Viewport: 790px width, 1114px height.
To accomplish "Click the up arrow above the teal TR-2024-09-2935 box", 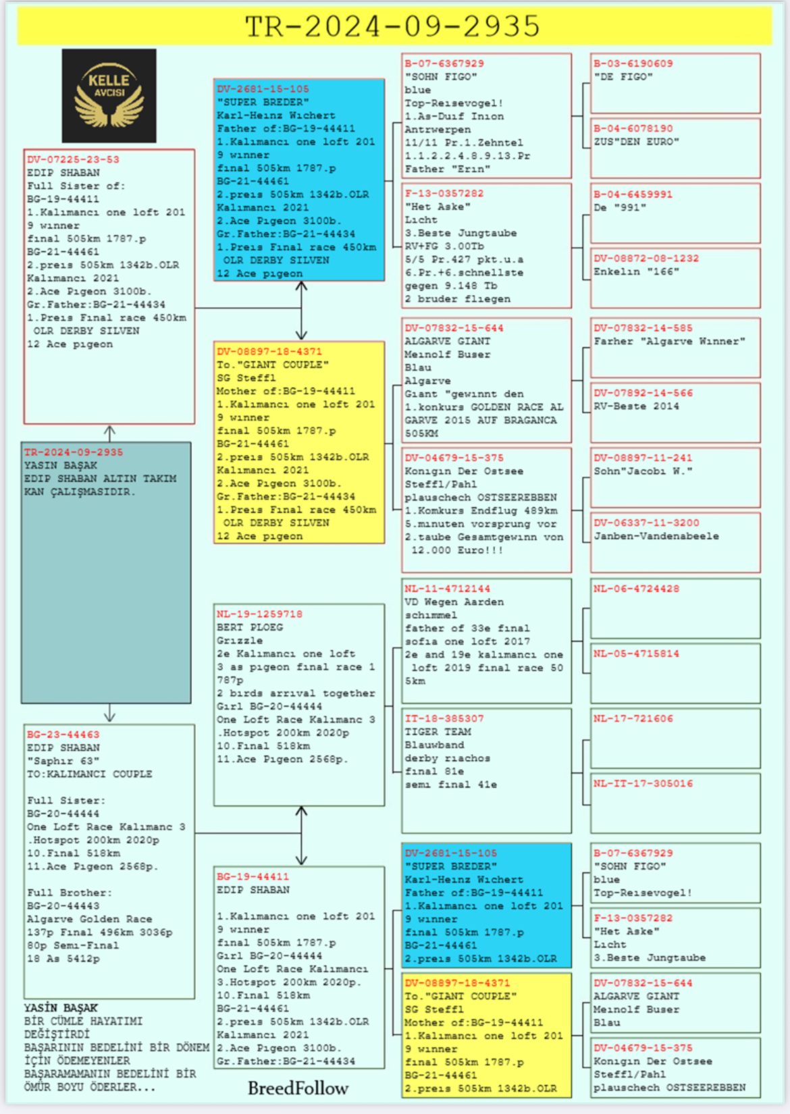I will tap(109, 433).
